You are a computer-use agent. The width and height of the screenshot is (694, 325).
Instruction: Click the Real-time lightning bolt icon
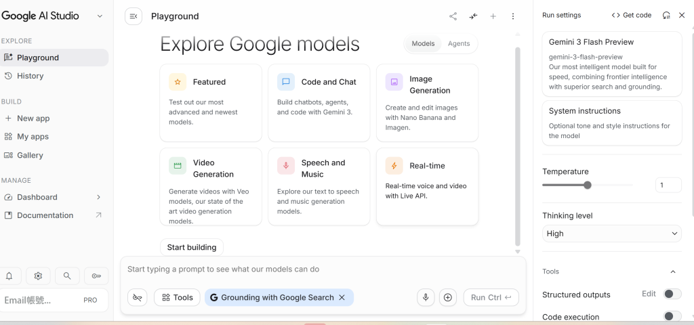394,166
